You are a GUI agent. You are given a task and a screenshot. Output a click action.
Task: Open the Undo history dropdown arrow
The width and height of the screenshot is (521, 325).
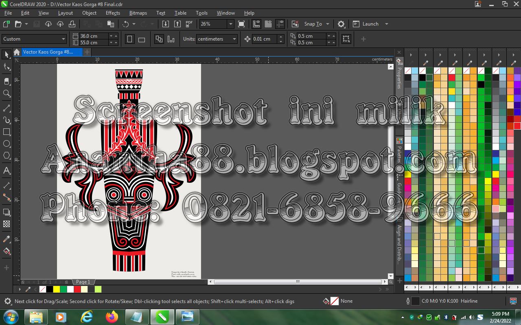coord(134,24)
